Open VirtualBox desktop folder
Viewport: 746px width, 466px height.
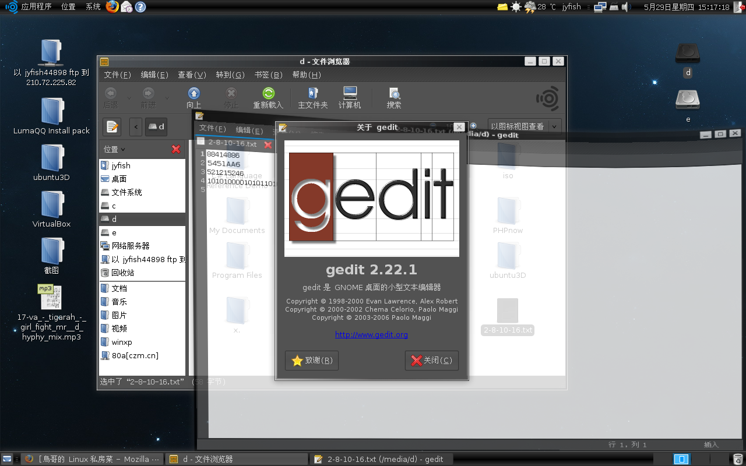click(x=51, y=209)
